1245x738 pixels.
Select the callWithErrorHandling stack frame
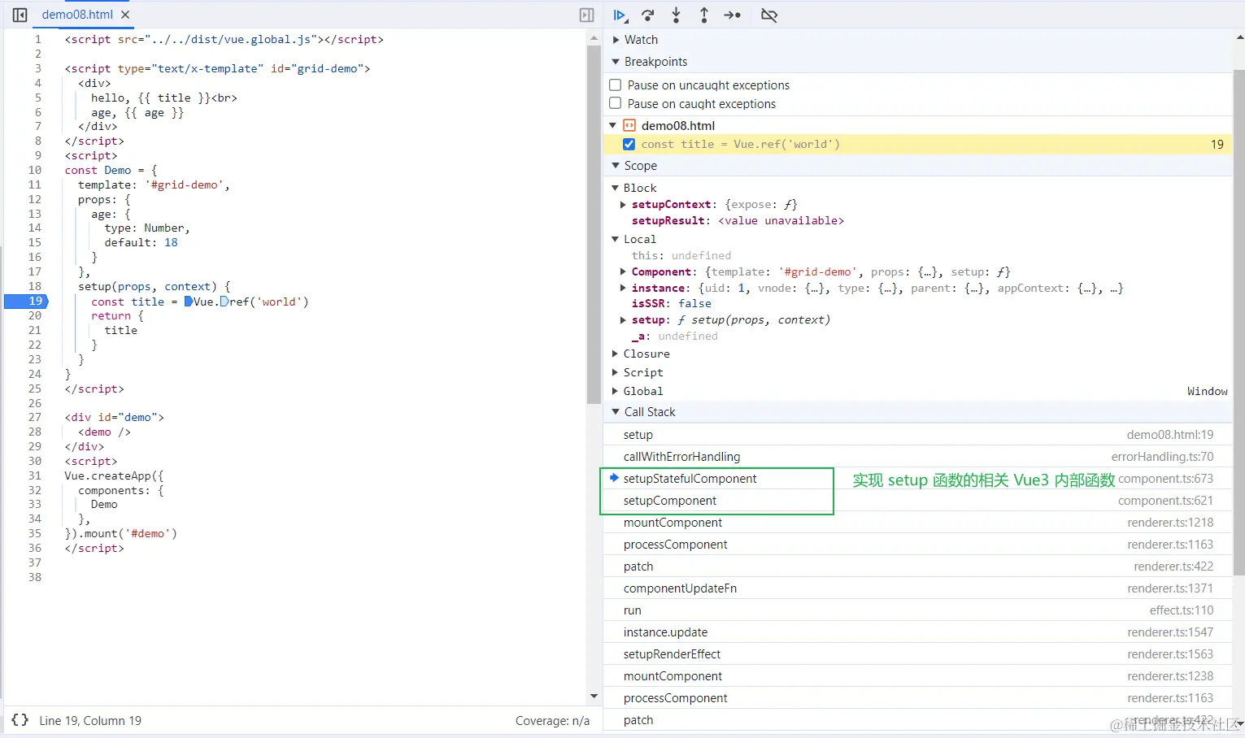pyautogui.click(x=918, y=457)
